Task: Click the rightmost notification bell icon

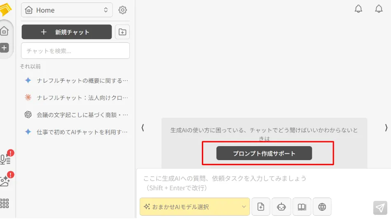Action: 379,9
